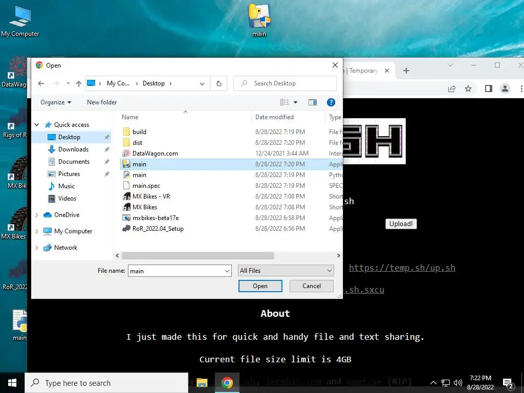This screenshot has height=393, width=524.
Task: Open Help with the question mark icon
Action: 331,102
